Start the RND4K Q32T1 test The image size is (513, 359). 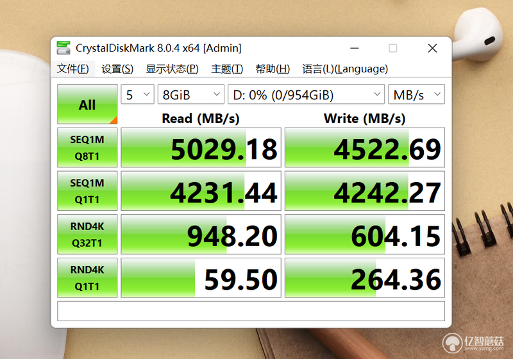click(x=87, y=235)
